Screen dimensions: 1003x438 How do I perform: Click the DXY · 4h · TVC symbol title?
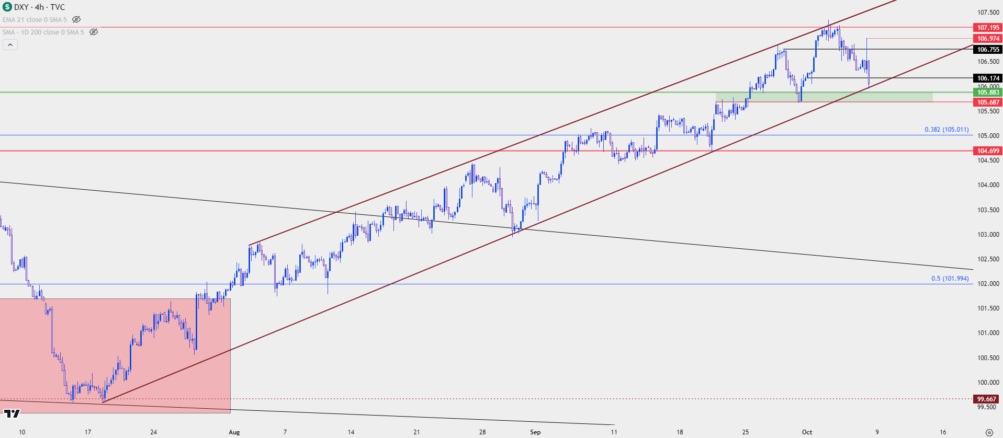pos(40,7)
